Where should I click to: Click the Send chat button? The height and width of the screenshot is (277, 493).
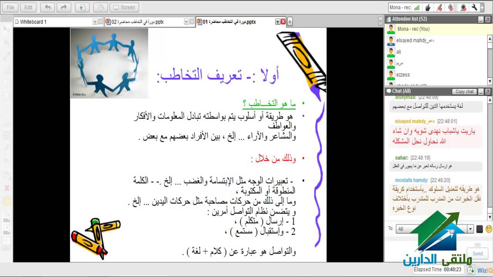click(478, 254)
